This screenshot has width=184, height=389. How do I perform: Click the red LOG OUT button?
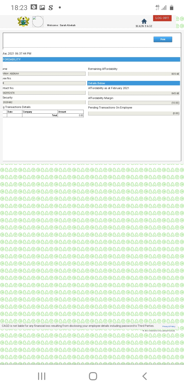(162, 18)
